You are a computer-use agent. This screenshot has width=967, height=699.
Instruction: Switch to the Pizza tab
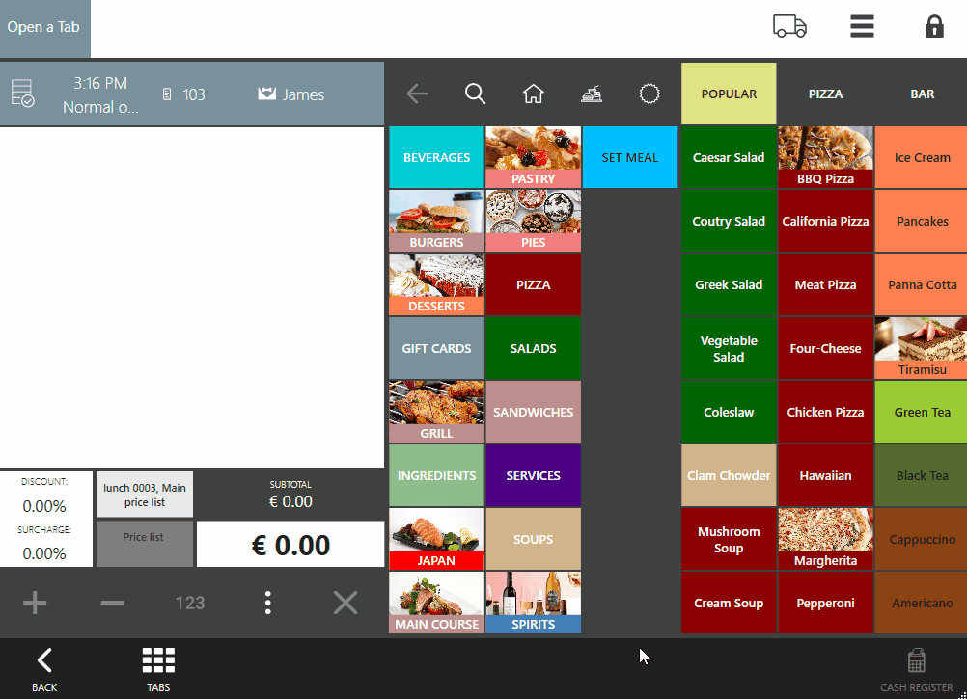click(825, 94)
